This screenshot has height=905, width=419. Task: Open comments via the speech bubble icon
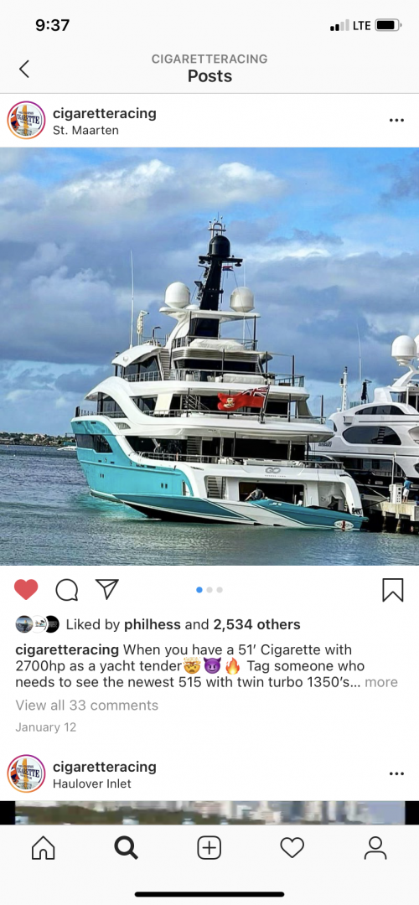67,589
